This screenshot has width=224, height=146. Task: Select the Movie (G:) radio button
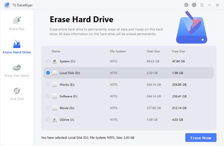point(48,108)
